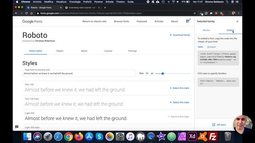Open the Archivio menu
This screenshot has width=255, height=143.
[37, 2]
